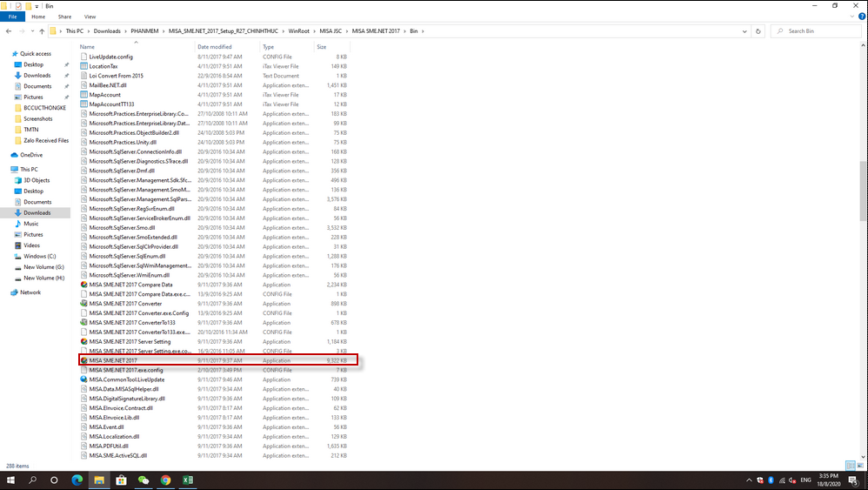
Task: Open Zalo Received Files folder
Action: coord(46,141)
